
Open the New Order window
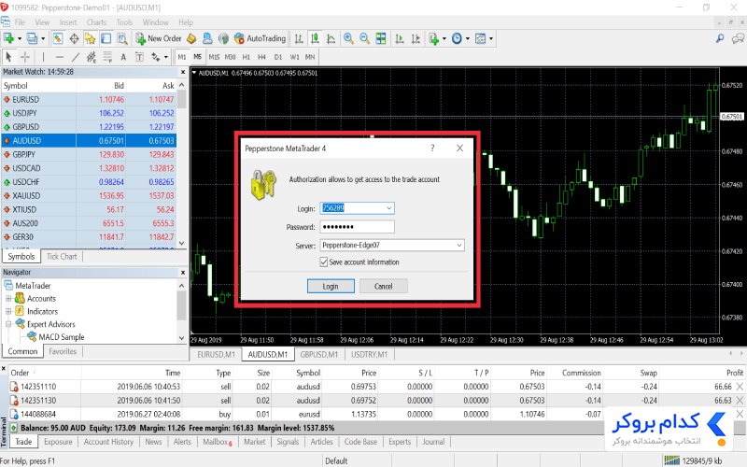pos(158,38)
